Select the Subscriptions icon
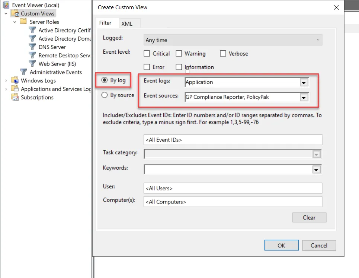Image resolution: width=359 pixels, height=278 pixels. [14, 97]
